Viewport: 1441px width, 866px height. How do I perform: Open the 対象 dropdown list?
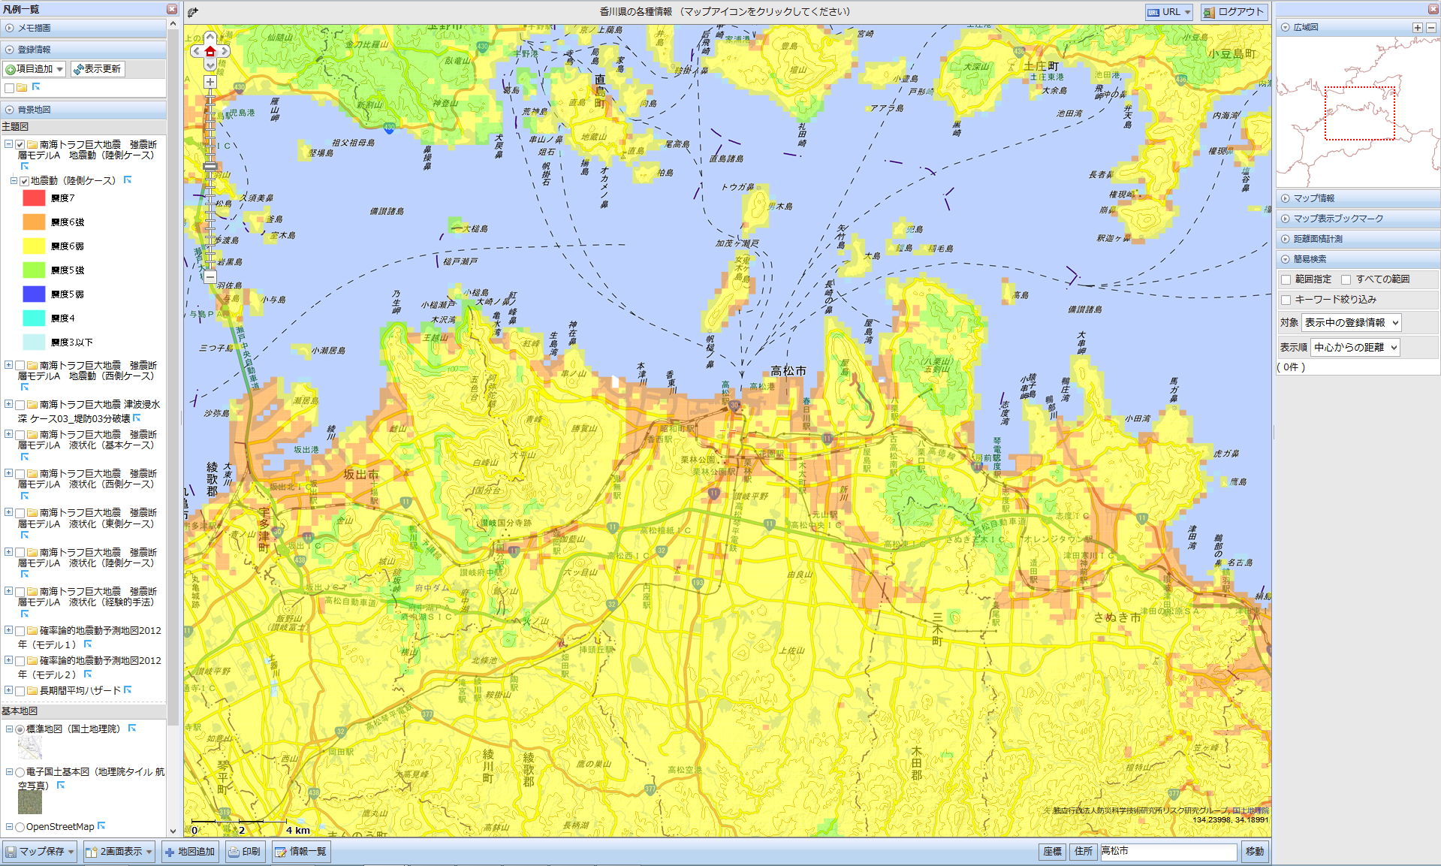click(x=1351, y=323)
